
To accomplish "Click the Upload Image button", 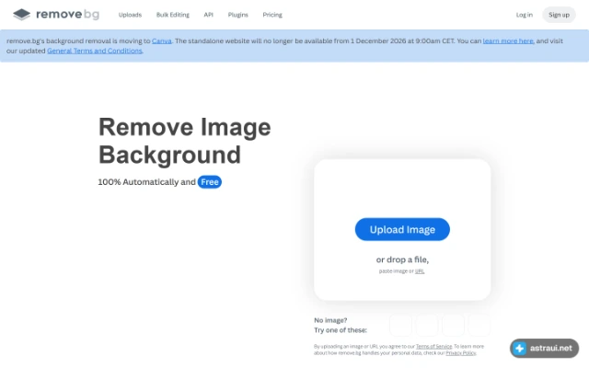I will click(402, 229).
